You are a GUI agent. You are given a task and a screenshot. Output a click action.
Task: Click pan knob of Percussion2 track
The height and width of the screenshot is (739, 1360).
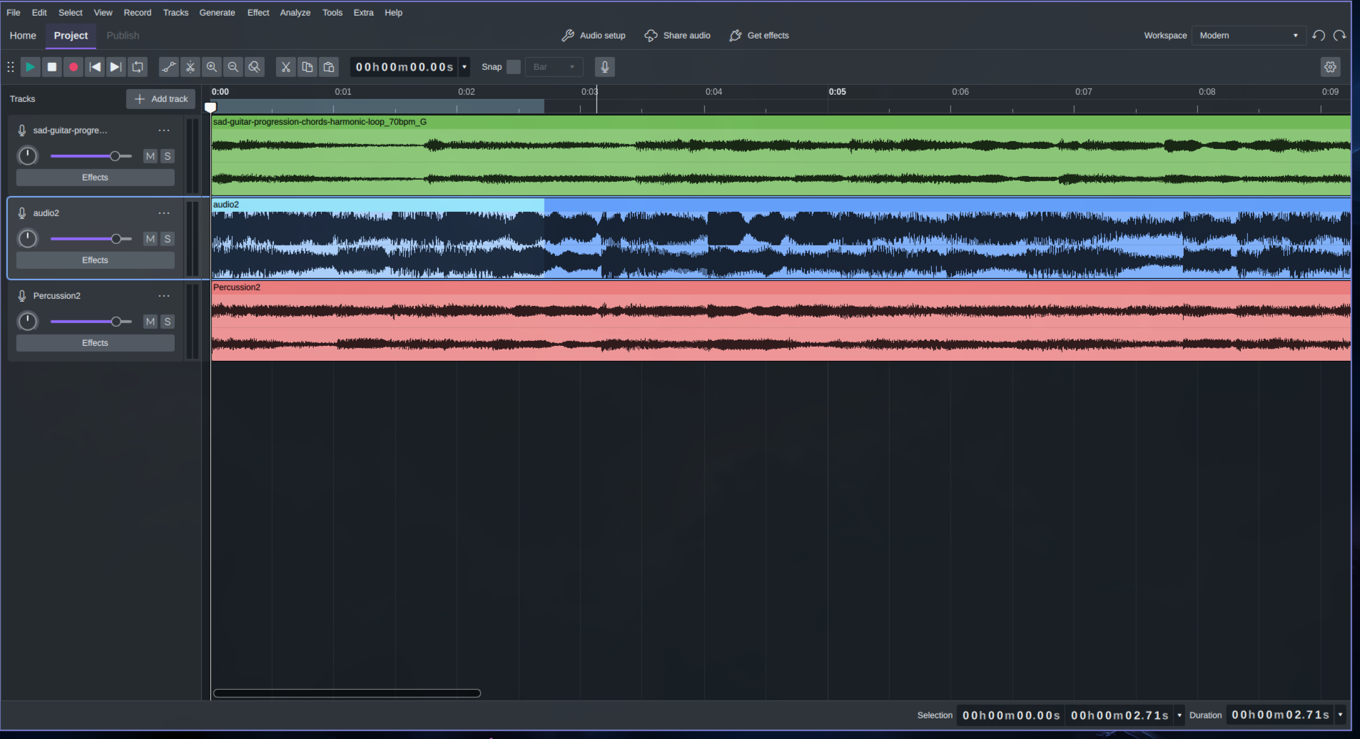(x=27, y=322)
